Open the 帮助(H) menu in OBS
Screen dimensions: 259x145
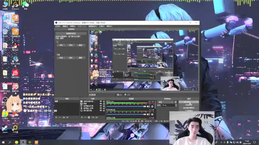pos(109,26)
